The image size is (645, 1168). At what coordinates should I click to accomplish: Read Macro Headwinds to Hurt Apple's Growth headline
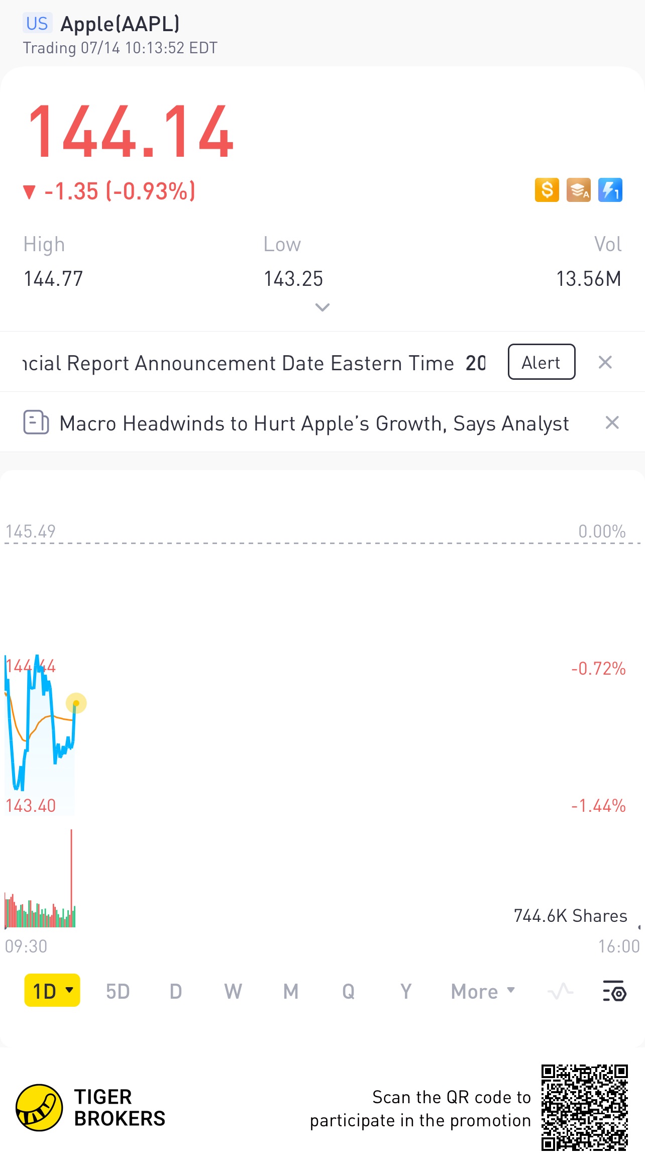(314, 423)
